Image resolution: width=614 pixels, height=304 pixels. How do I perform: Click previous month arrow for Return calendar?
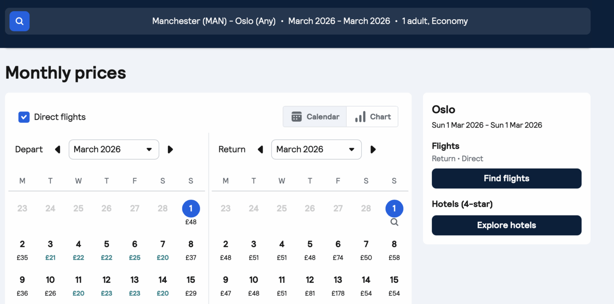click(260, 149)
